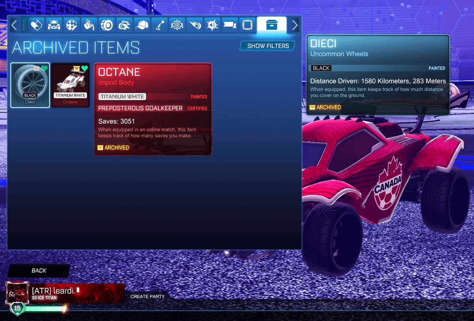Open the paint bucket tab
The width and height of the screenshot is (474, 321).
click(89, 25)
